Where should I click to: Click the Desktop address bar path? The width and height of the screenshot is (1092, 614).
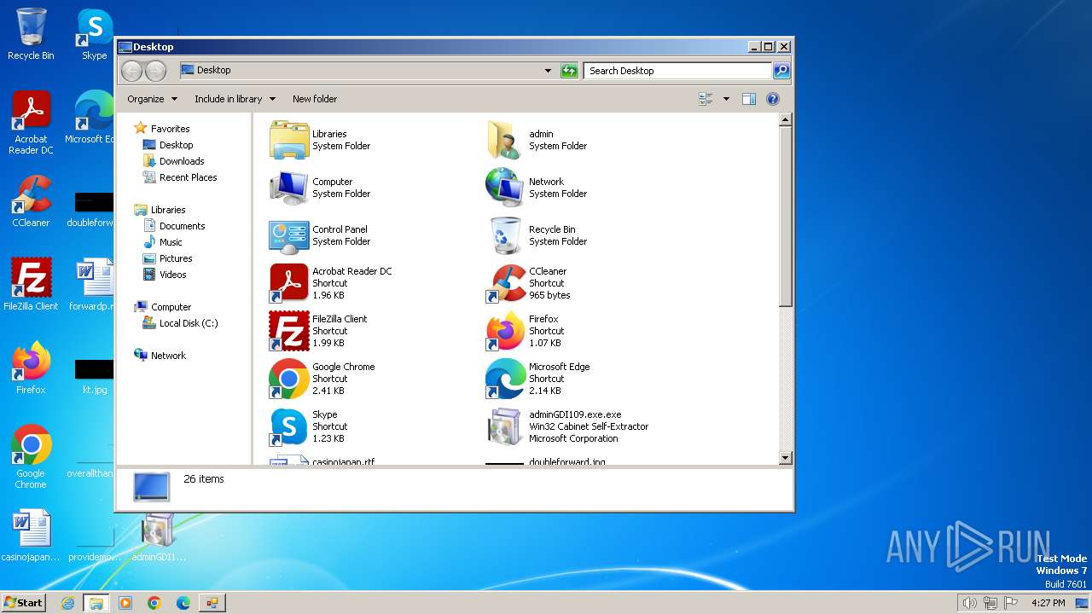point(213,70)
